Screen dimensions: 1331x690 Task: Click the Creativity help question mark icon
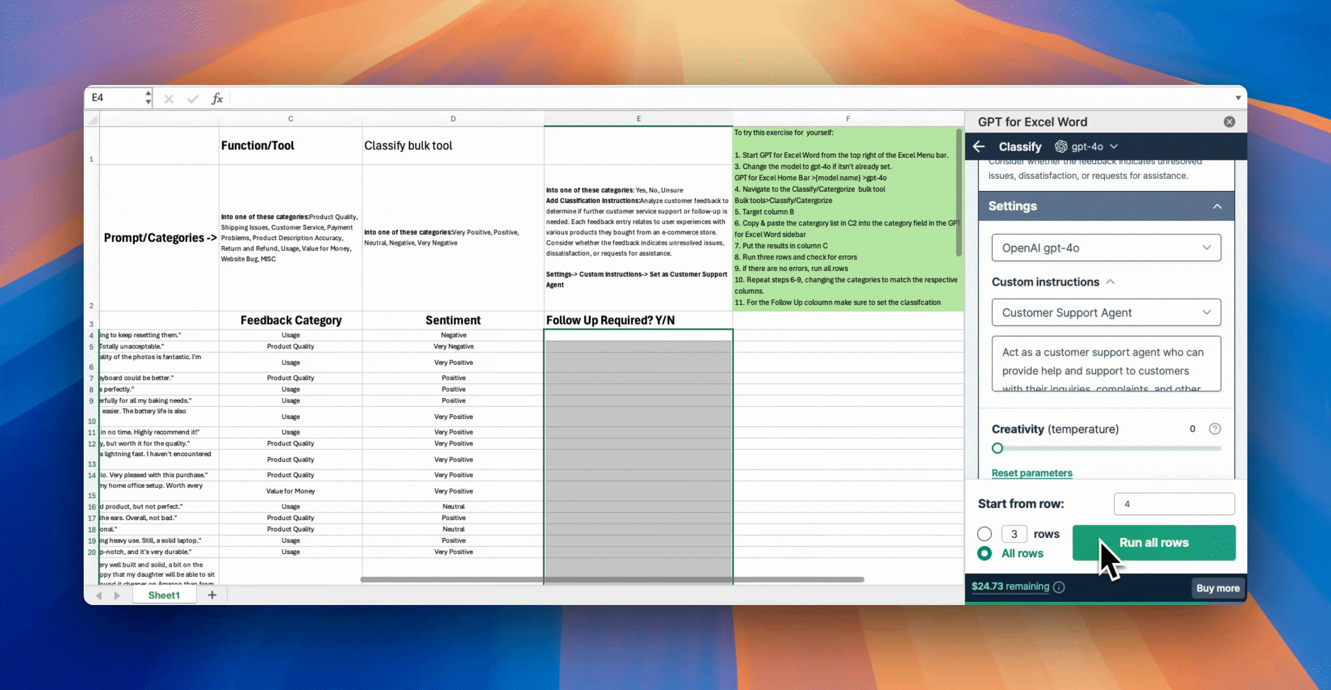(1215, 429)
